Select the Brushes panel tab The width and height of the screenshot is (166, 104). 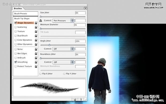18,8
